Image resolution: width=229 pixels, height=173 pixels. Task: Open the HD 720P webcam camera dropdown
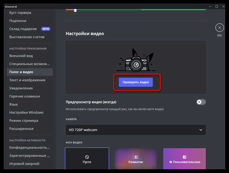point(136,130)
